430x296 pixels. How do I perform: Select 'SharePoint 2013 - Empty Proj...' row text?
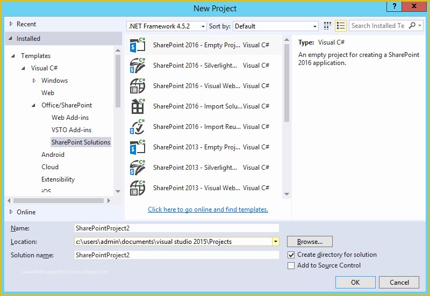click(x=197, y=147)
